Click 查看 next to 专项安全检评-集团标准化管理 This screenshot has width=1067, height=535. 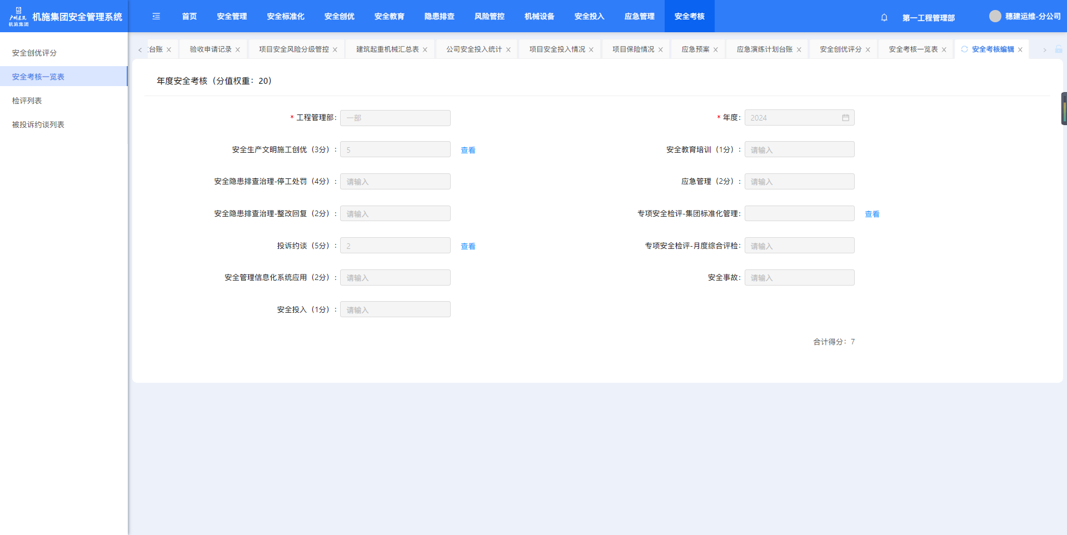coord(872,214)
